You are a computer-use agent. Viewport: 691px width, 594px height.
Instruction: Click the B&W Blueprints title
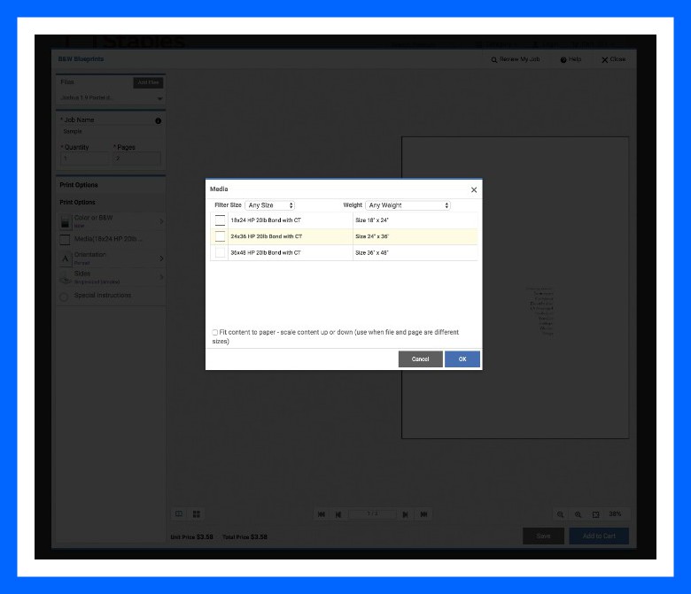82,59
